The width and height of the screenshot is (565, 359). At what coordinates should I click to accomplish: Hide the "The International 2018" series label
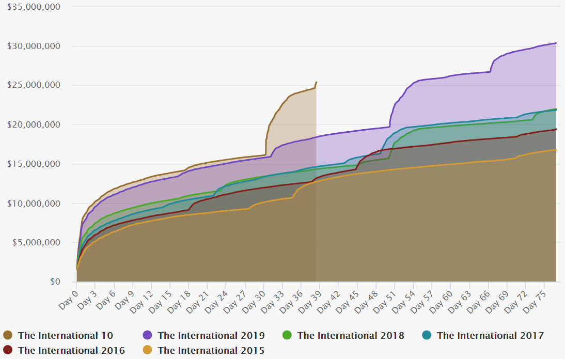(351, 336)
